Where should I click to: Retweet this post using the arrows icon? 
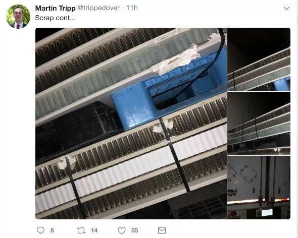coord(81,230)
